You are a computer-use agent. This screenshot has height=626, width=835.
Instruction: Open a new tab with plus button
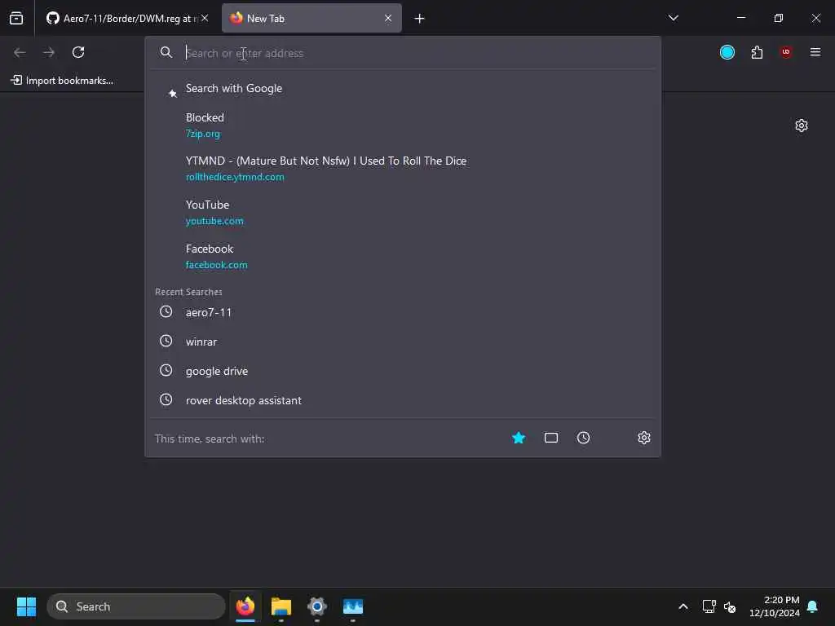point(420,19)
